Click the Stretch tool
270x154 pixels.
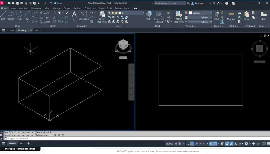point(45,22)
